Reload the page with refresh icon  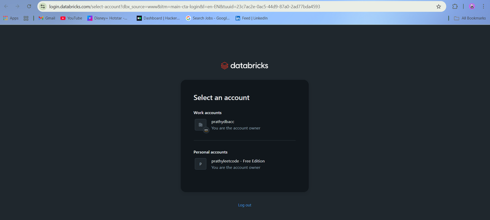(29, 6)
